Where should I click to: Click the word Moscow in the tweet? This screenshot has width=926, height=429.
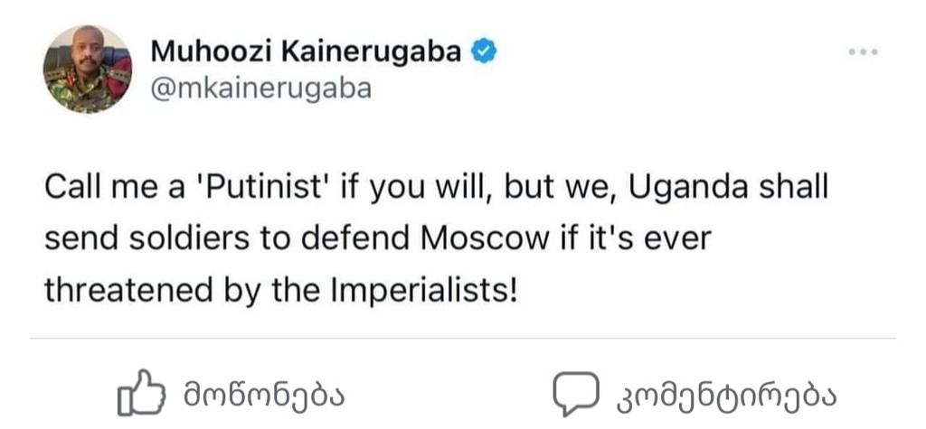[x=484, y=240]
